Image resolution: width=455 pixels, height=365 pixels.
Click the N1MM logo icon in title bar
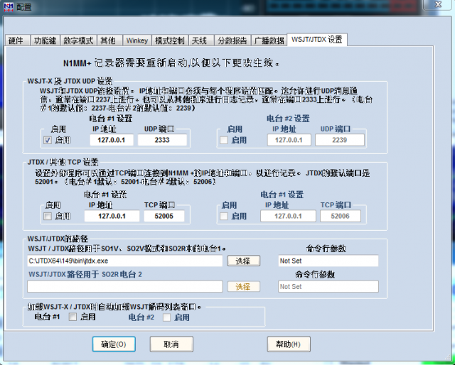point(9,6)
